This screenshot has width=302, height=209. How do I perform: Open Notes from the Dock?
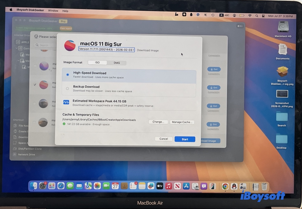tap(142, 186)
